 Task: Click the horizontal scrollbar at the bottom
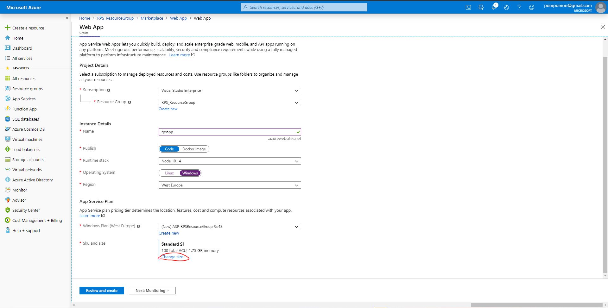click(537, 305)
